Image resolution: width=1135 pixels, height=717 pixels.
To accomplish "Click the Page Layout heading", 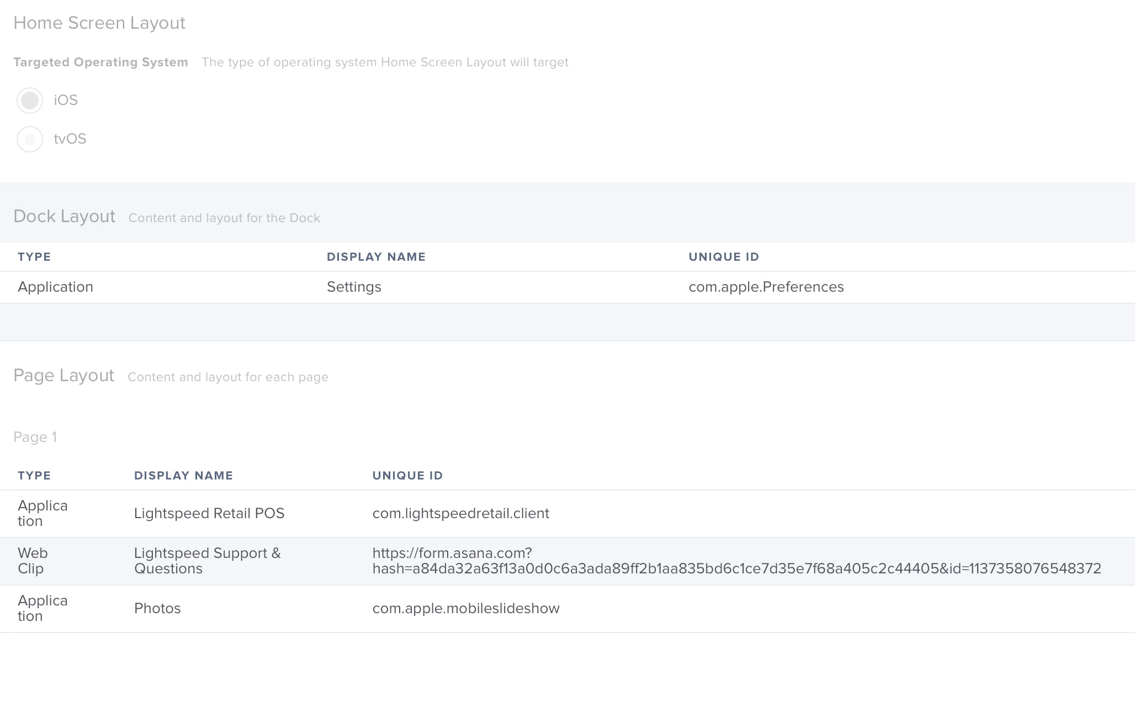I will click(x=63, y=376).
